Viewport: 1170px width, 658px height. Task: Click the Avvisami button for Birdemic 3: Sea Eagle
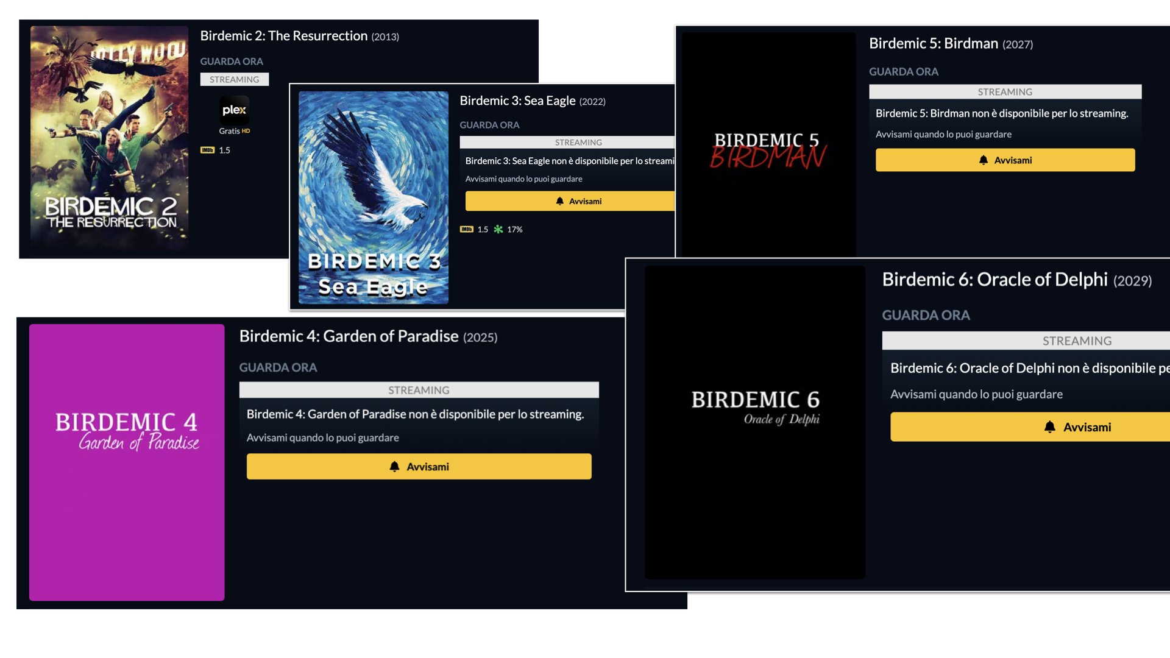pyautogui.click(x=570, y=201)
